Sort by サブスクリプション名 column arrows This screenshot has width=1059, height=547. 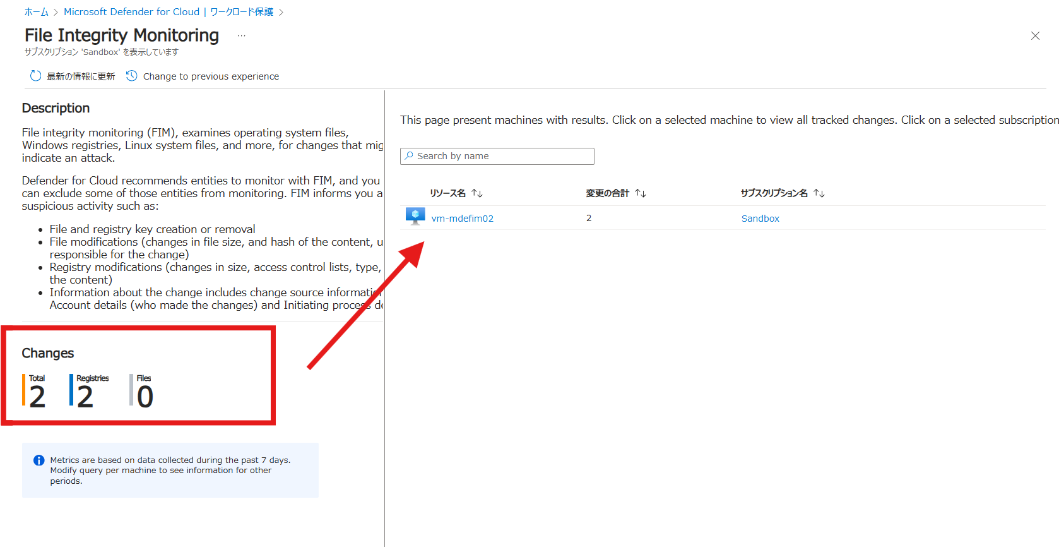(x=819, y=193)
